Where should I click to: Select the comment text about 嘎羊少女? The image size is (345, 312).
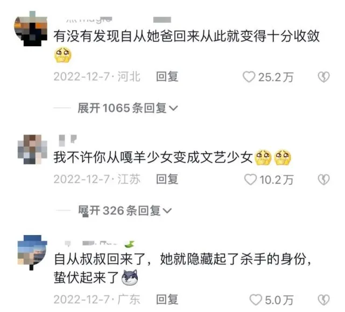pos(153,158)
